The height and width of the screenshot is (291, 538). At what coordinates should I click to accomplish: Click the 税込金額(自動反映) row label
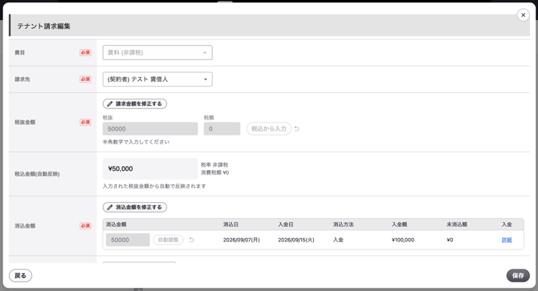coord(37,174)
